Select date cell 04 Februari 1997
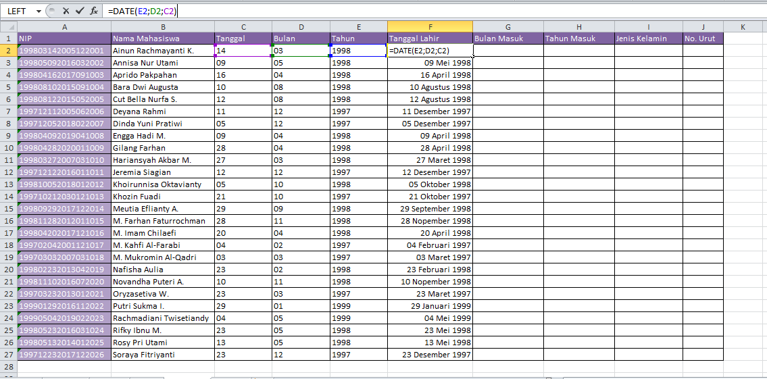Image resolution: width=767 pixels, height=379 pixels. (430, 245)
